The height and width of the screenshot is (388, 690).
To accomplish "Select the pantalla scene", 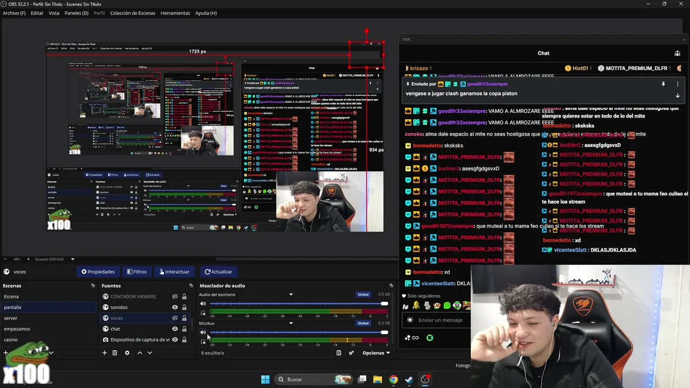I will point(49,307).
